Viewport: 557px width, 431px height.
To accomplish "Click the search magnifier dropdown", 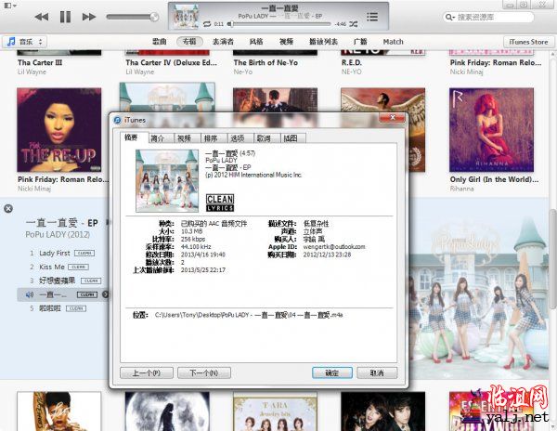I will [450, 17].
